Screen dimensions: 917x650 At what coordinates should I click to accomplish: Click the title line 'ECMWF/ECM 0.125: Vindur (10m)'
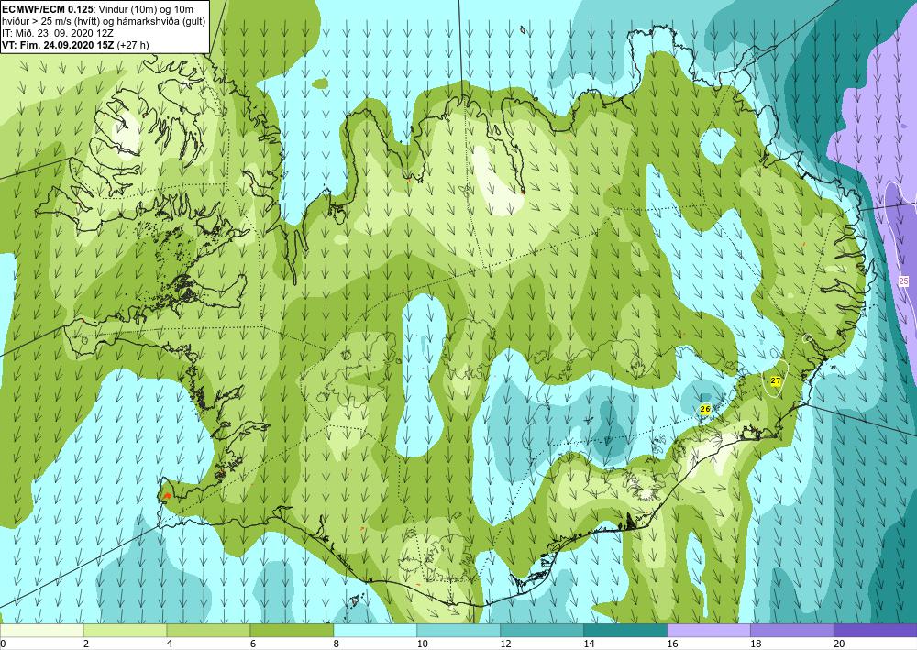click(98, 9)
